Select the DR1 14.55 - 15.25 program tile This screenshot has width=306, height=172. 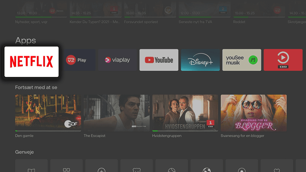pyautogui.click(x=96, y=10)
